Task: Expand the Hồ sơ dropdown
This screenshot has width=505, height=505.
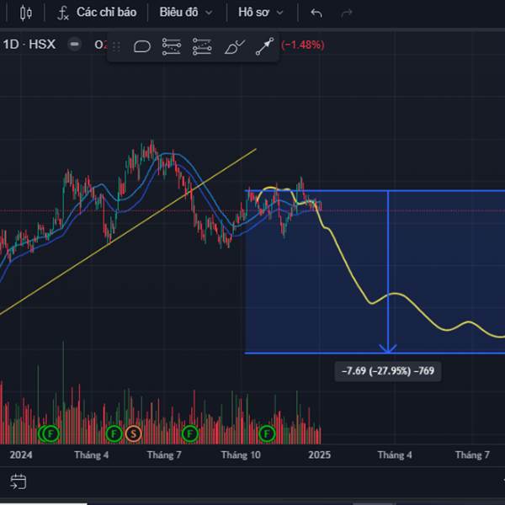Action: tap(261, 13)
